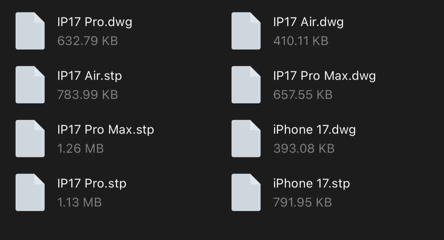This screenshot has height=240, width=444.
Task: Open the IP17 Air.stp file
Action: point(89,75)
